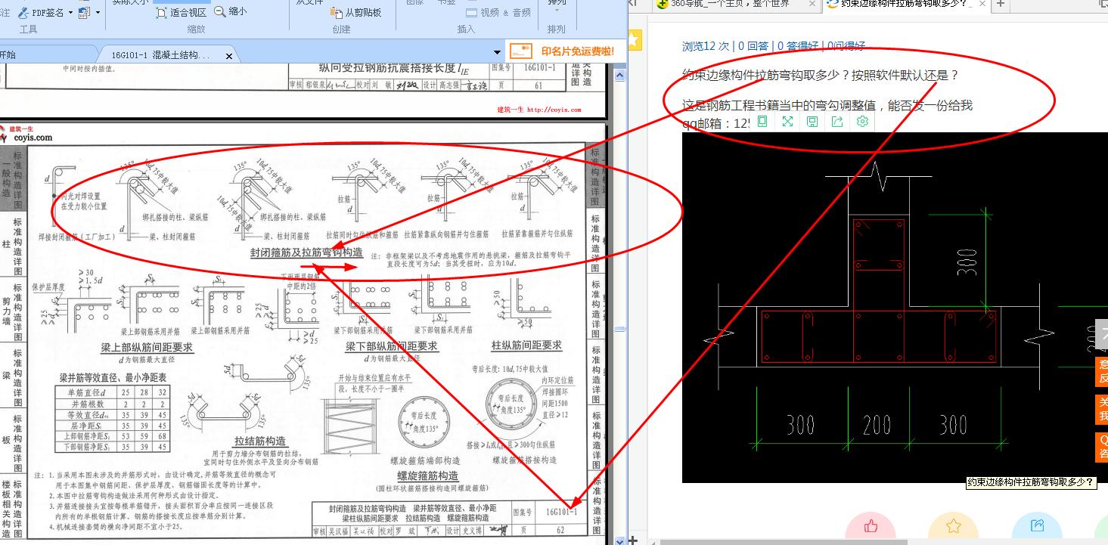The image size is (1108, 545).
Task: Click the mobile view icon on image toolbar
Action: (x=762, y=121)
